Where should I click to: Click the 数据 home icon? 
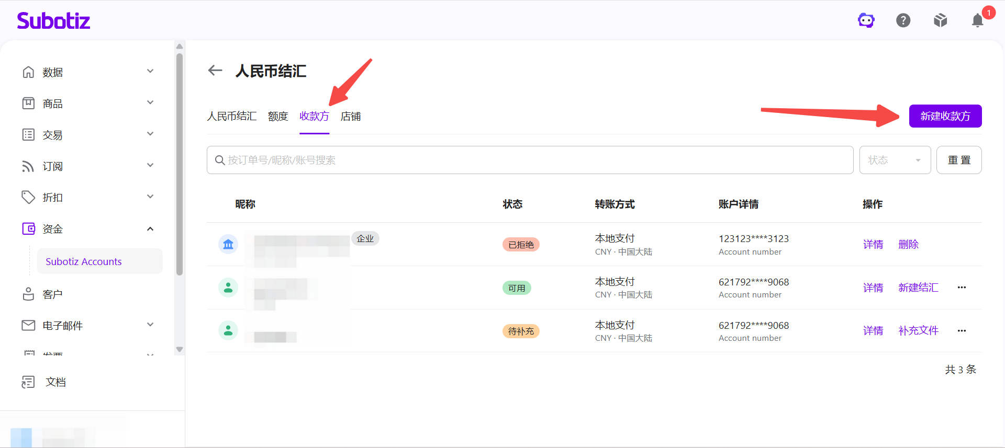pos(28,72)
